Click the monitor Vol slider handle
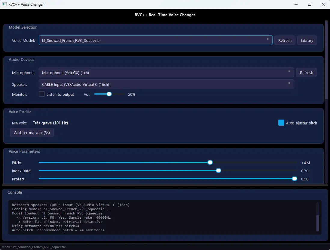Viewport: 330px width, 250px height. click(109, 94)
